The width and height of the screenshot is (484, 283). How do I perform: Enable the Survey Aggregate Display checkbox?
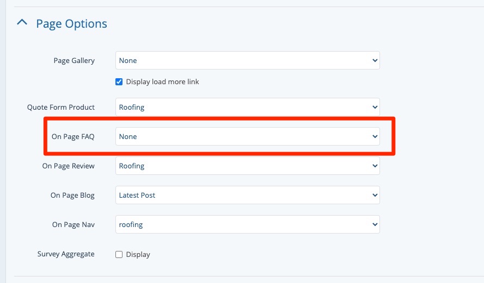coord(119,254)
